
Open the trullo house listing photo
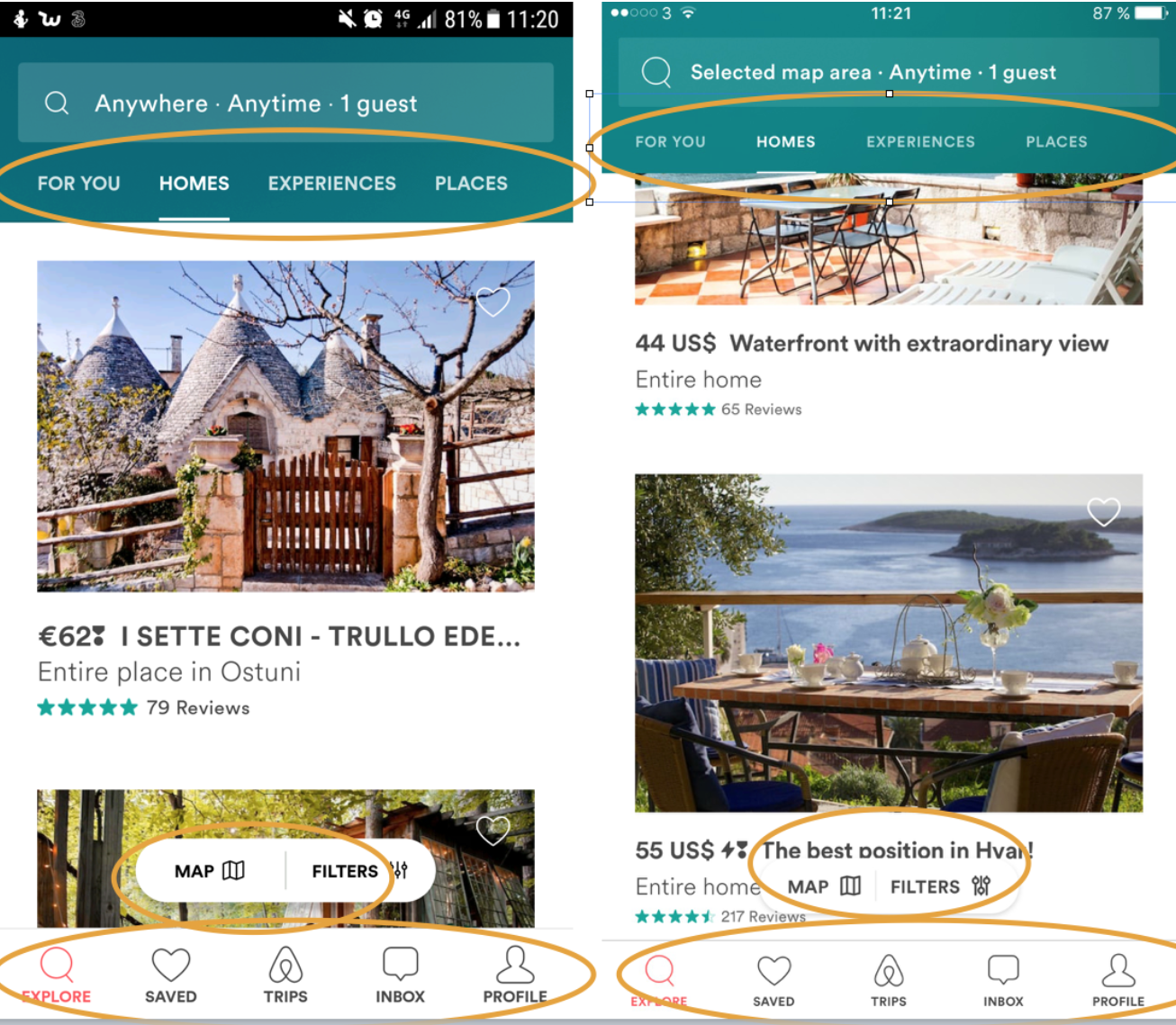tap(285, 427)
